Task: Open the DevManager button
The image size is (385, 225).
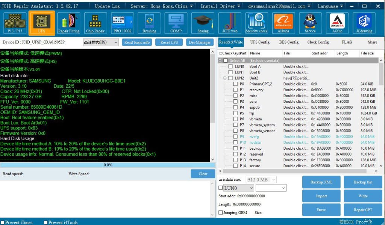Action: point(200,42)
